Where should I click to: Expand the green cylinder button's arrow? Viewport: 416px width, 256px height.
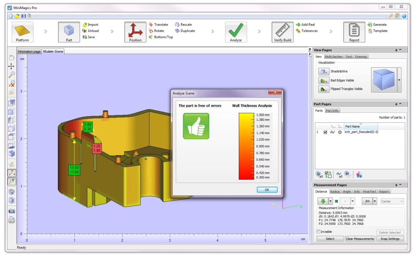tap(331, 201)
